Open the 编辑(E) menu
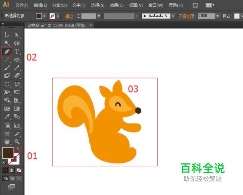243x195 pixels. (x=41, y=5)
